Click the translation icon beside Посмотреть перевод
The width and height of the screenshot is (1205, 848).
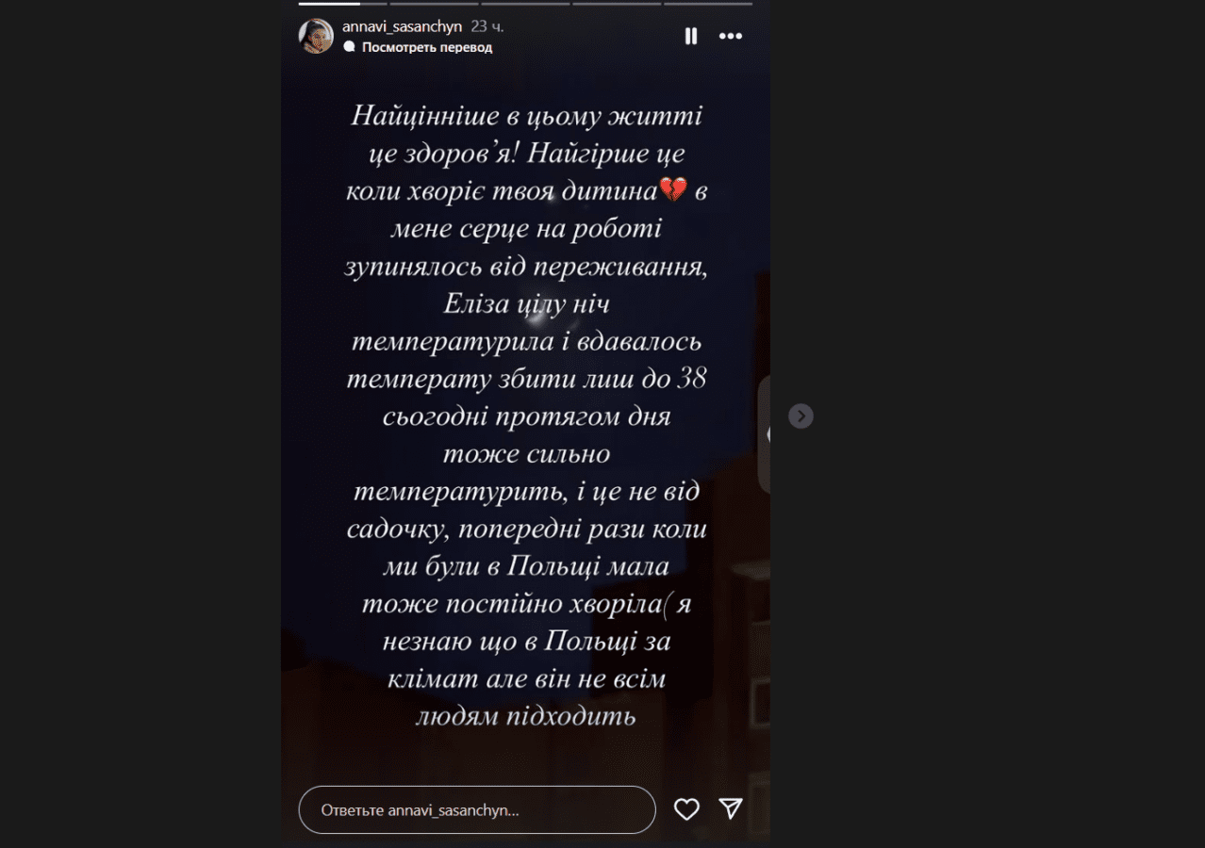pyautogui.click(x=349, y=46)
